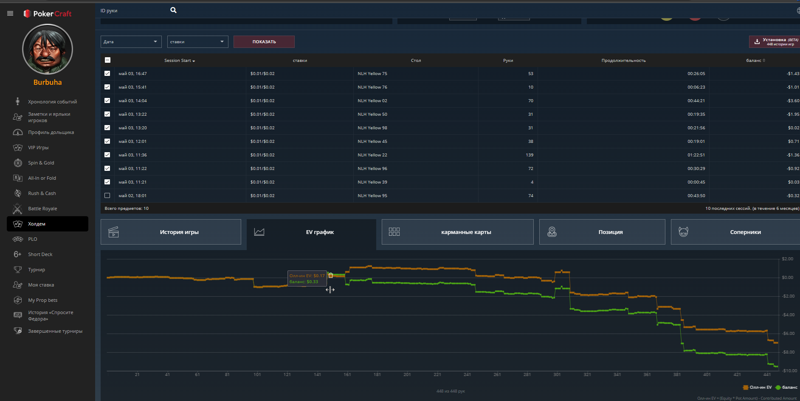Open Rush & Cash section
Viewport: 800px width, 401px height.
pos(48,193)
